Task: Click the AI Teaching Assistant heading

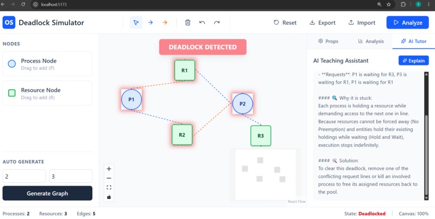Action: (x=341, y=60)
